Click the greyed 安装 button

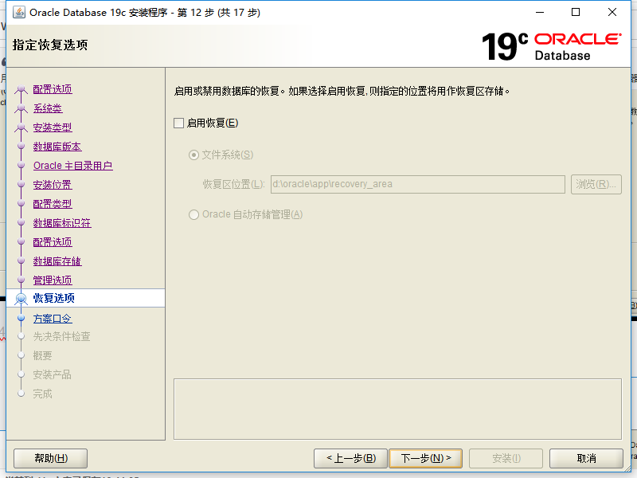(506, 459)
